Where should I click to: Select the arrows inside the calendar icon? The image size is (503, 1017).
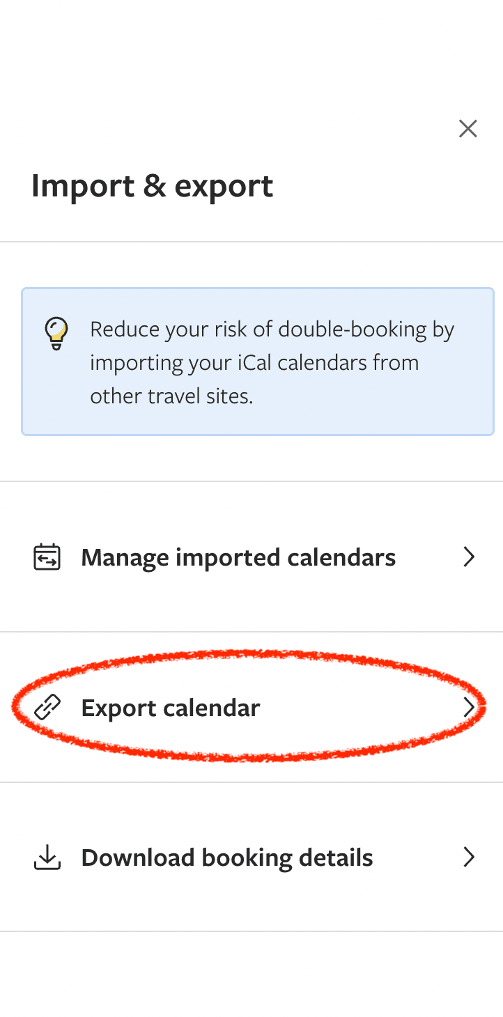pyautogui.click(x=46, y=558)
